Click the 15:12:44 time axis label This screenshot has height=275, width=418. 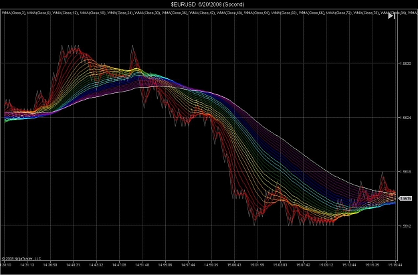pyautogui.click(x=349, y=265)
